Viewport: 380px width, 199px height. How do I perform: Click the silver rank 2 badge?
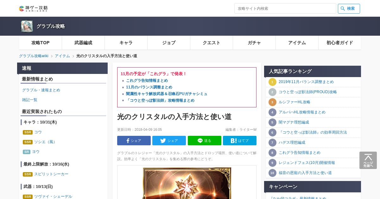tap(272, 92)
